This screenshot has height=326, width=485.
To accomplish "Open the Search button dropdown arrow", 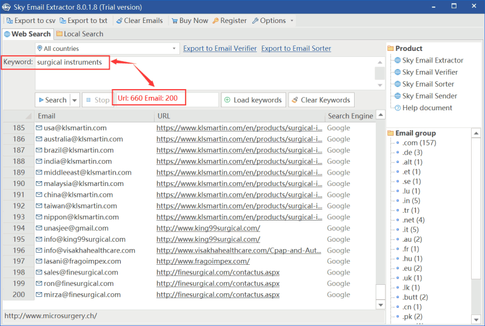I will tap(75, 100).
